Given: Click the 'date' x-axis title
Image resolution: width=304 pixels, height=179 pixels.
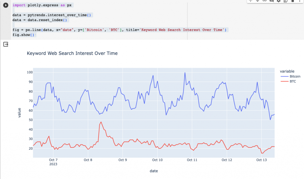Looking at the screenshot, I should coord(154,171).
